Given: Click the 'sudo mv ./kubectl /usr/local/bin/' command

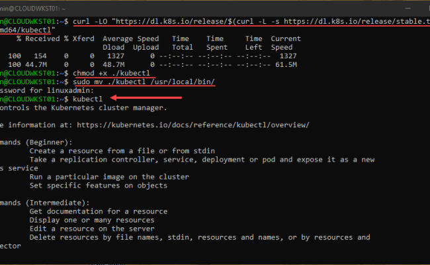Looking at the screenshot, I should 144,82.
